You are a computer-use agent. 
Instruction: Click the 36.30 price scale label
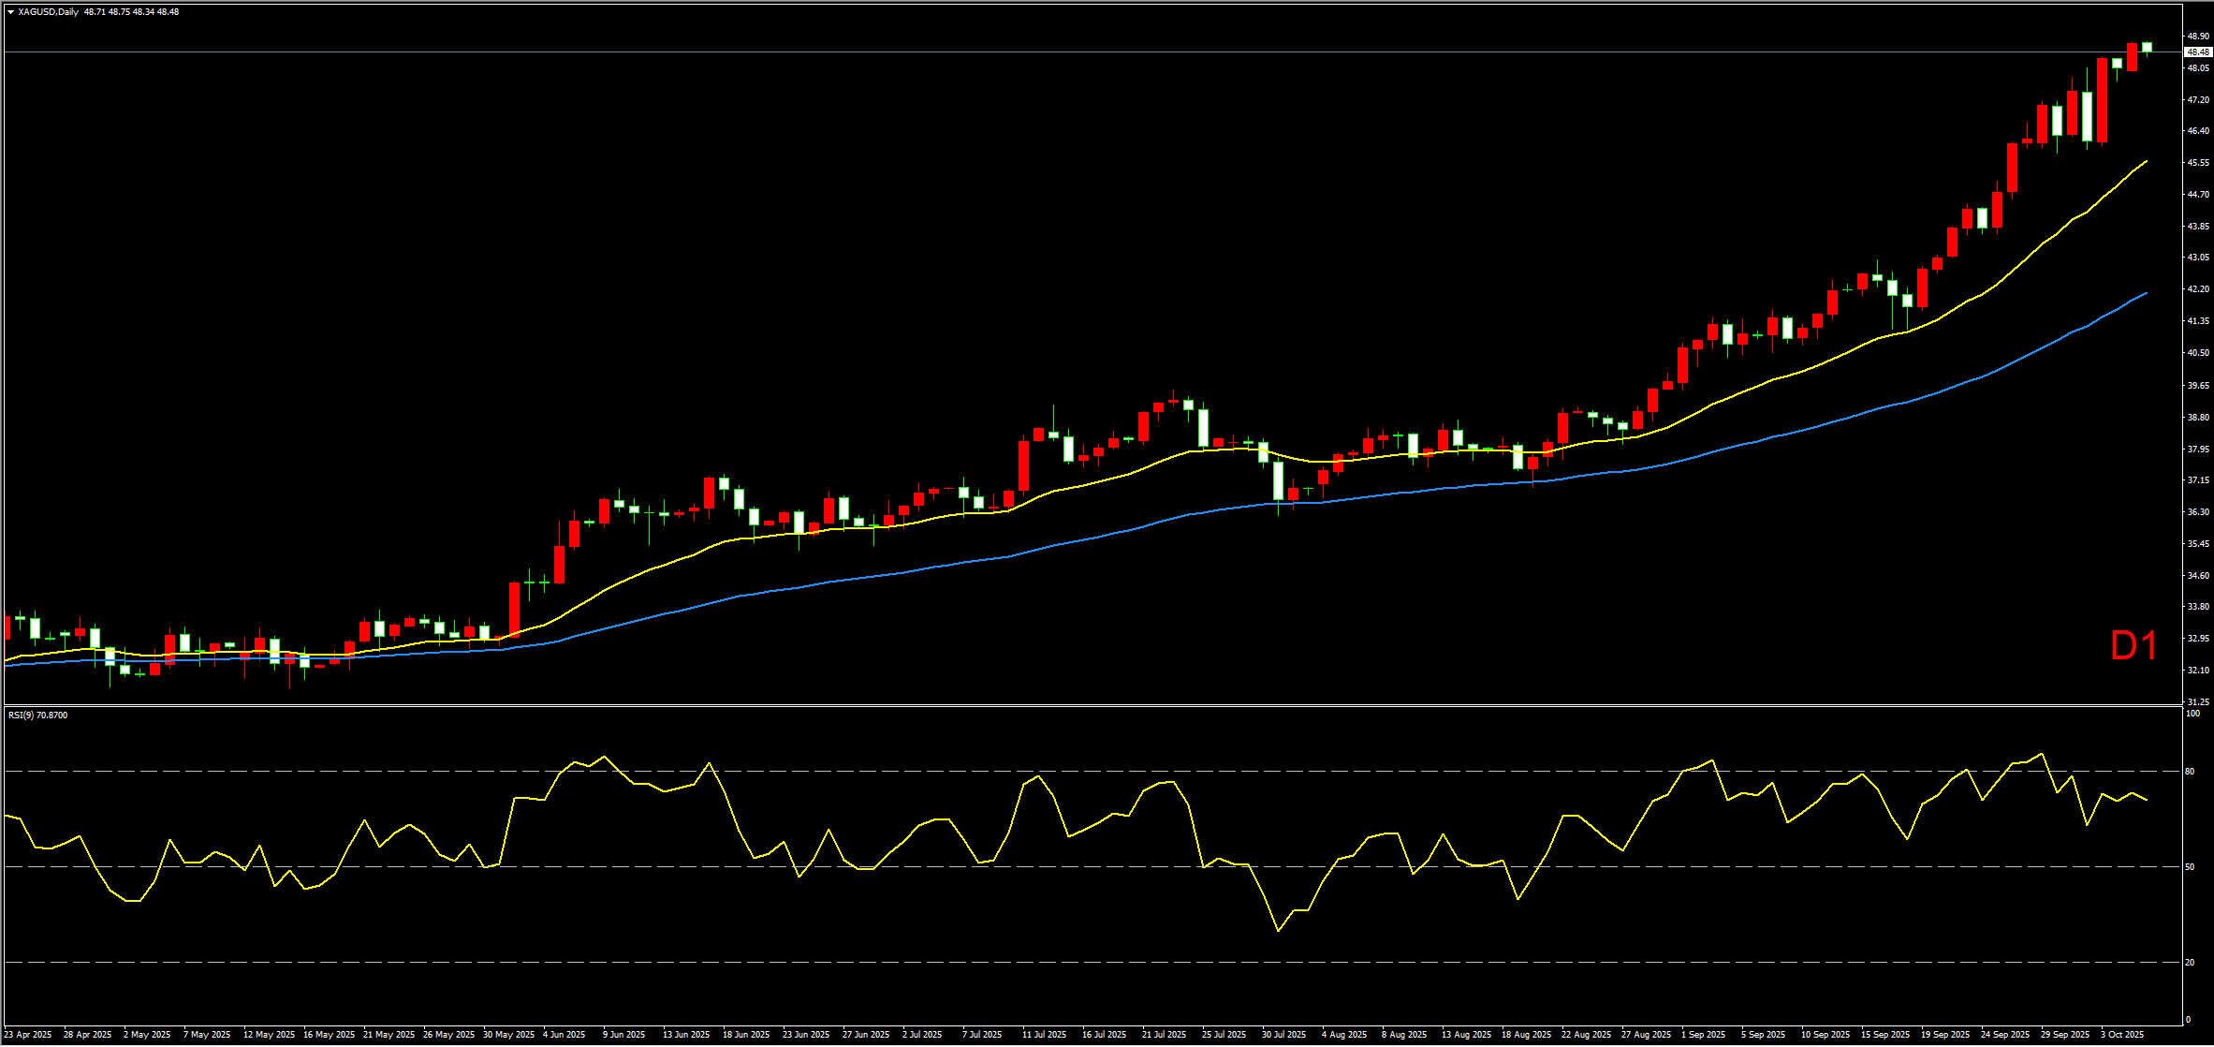pos(2198,512)
